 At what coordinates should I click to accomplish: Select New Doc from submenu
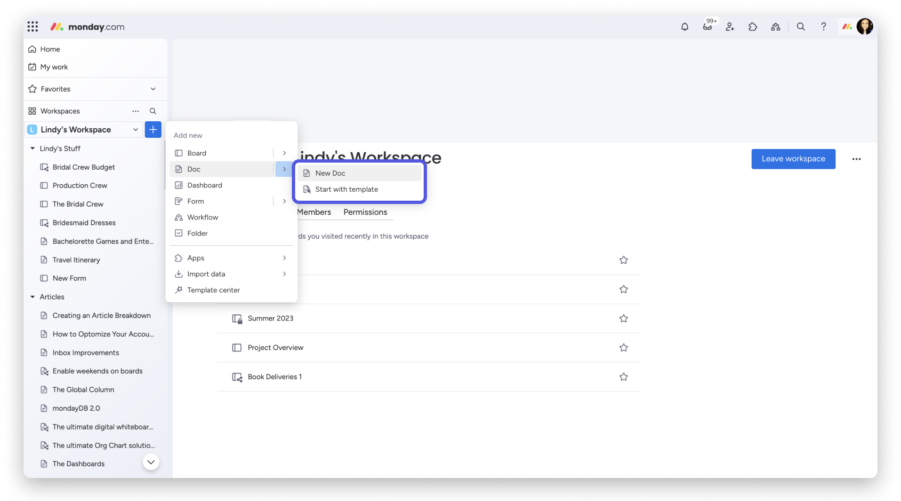pos(359,173)
